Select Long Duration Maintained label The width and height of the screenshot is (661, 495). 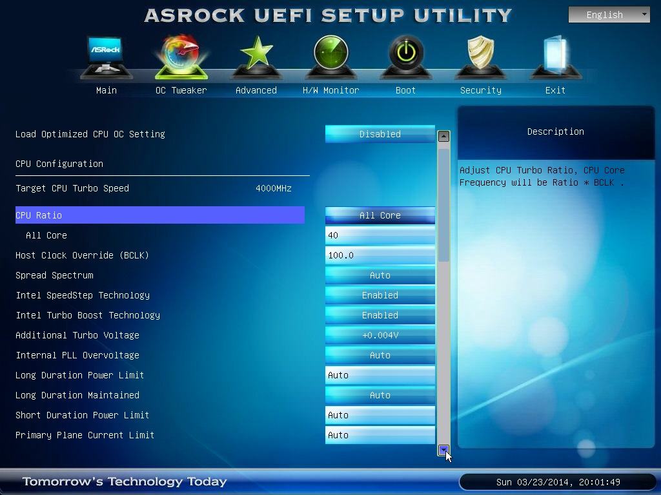(x=77, y=395)
